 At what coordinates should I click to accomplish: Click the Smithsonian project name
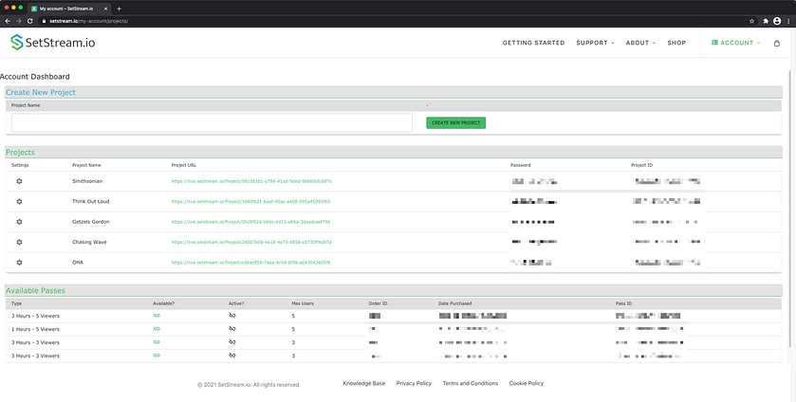coord(87,181)
